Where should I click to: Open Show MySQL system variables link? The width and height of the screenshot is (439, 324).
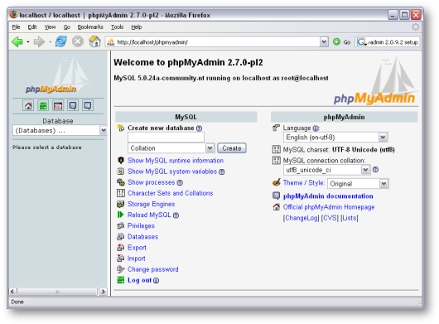(x=172, y=172)
